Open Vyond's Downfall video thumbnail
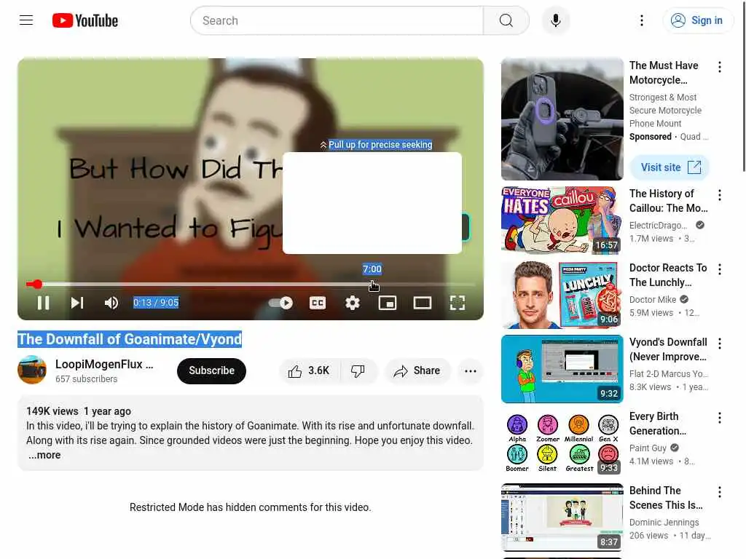 (x=562, y=369)
